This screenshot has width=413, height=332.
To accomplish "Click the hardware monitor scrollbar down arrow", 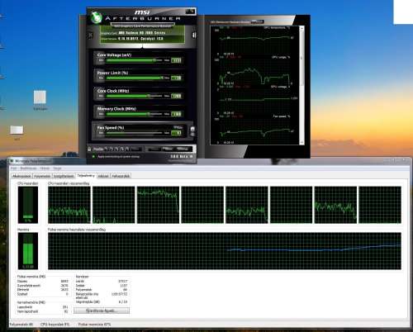I will pyautogui.click(x=301, y=143).
